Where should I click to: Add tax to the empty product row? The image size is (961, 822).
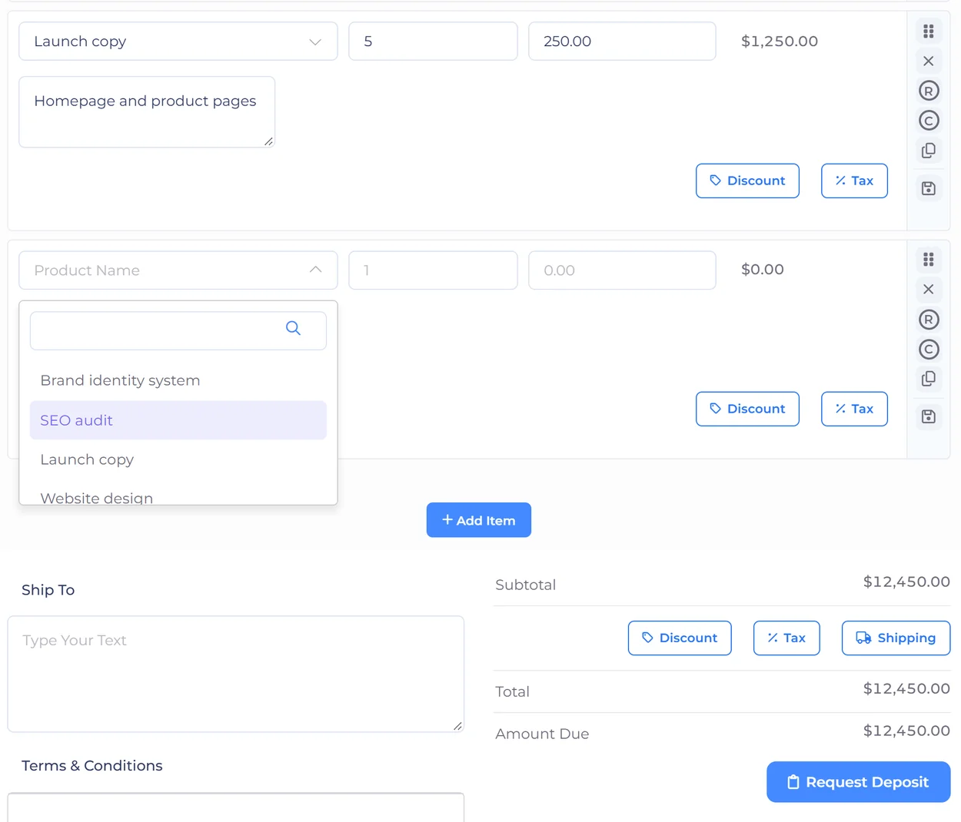[854, 409]
